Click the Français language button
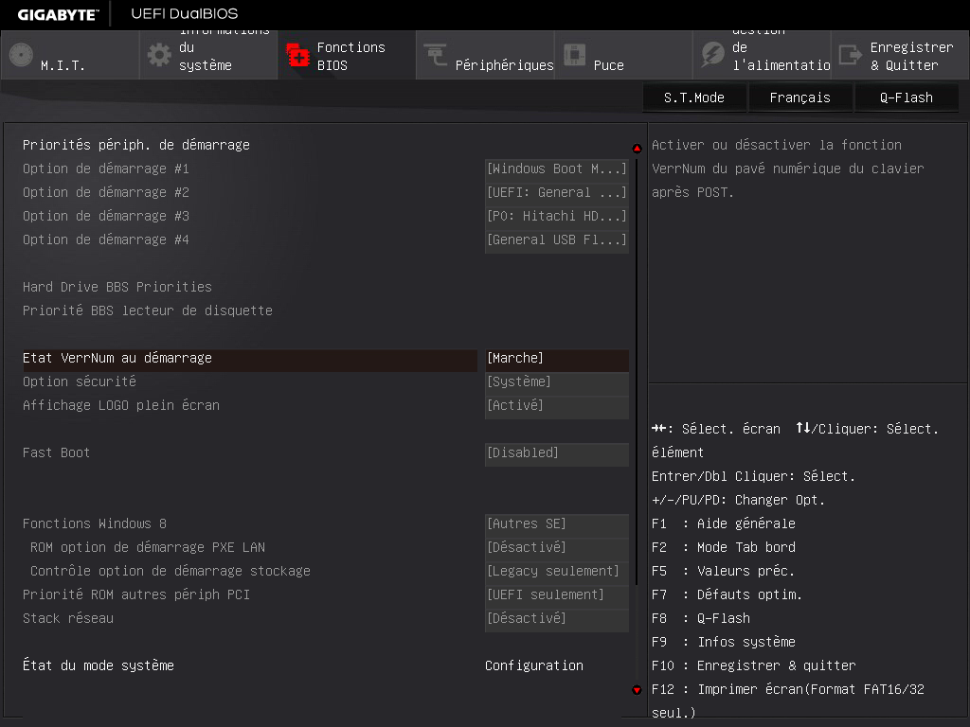Viewport: 970px width, 727px height. (799, 98)
